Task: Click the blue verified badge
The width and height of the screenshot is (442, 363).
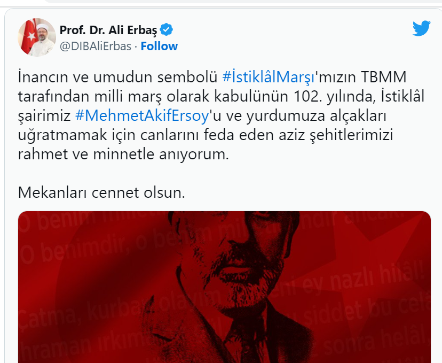Action: click(167, 29)
